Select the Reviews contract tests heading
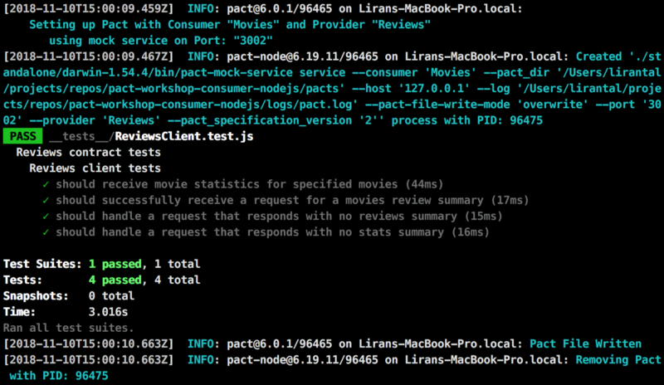Viewport: 664px width, 385px height. [89, 153]
